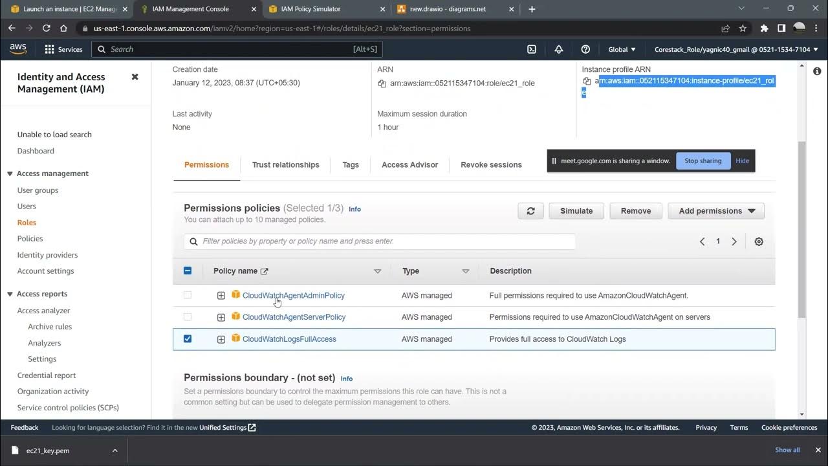Open Policies in the IAM sidebar
Viewport: 828px width, 466px height.
coord(30,239)
